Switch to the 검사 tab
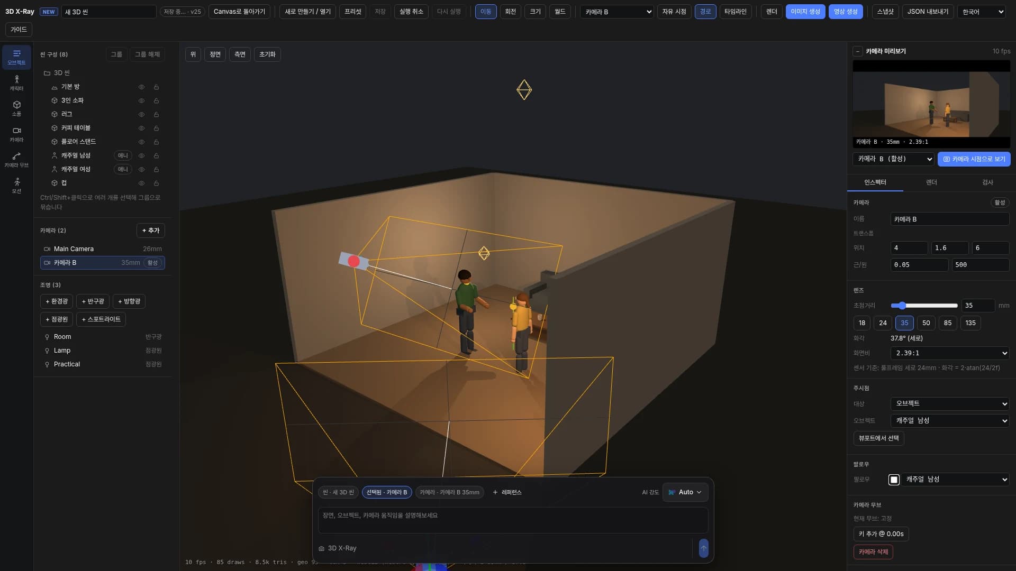The image size is (1016, 571). point(987,182)
